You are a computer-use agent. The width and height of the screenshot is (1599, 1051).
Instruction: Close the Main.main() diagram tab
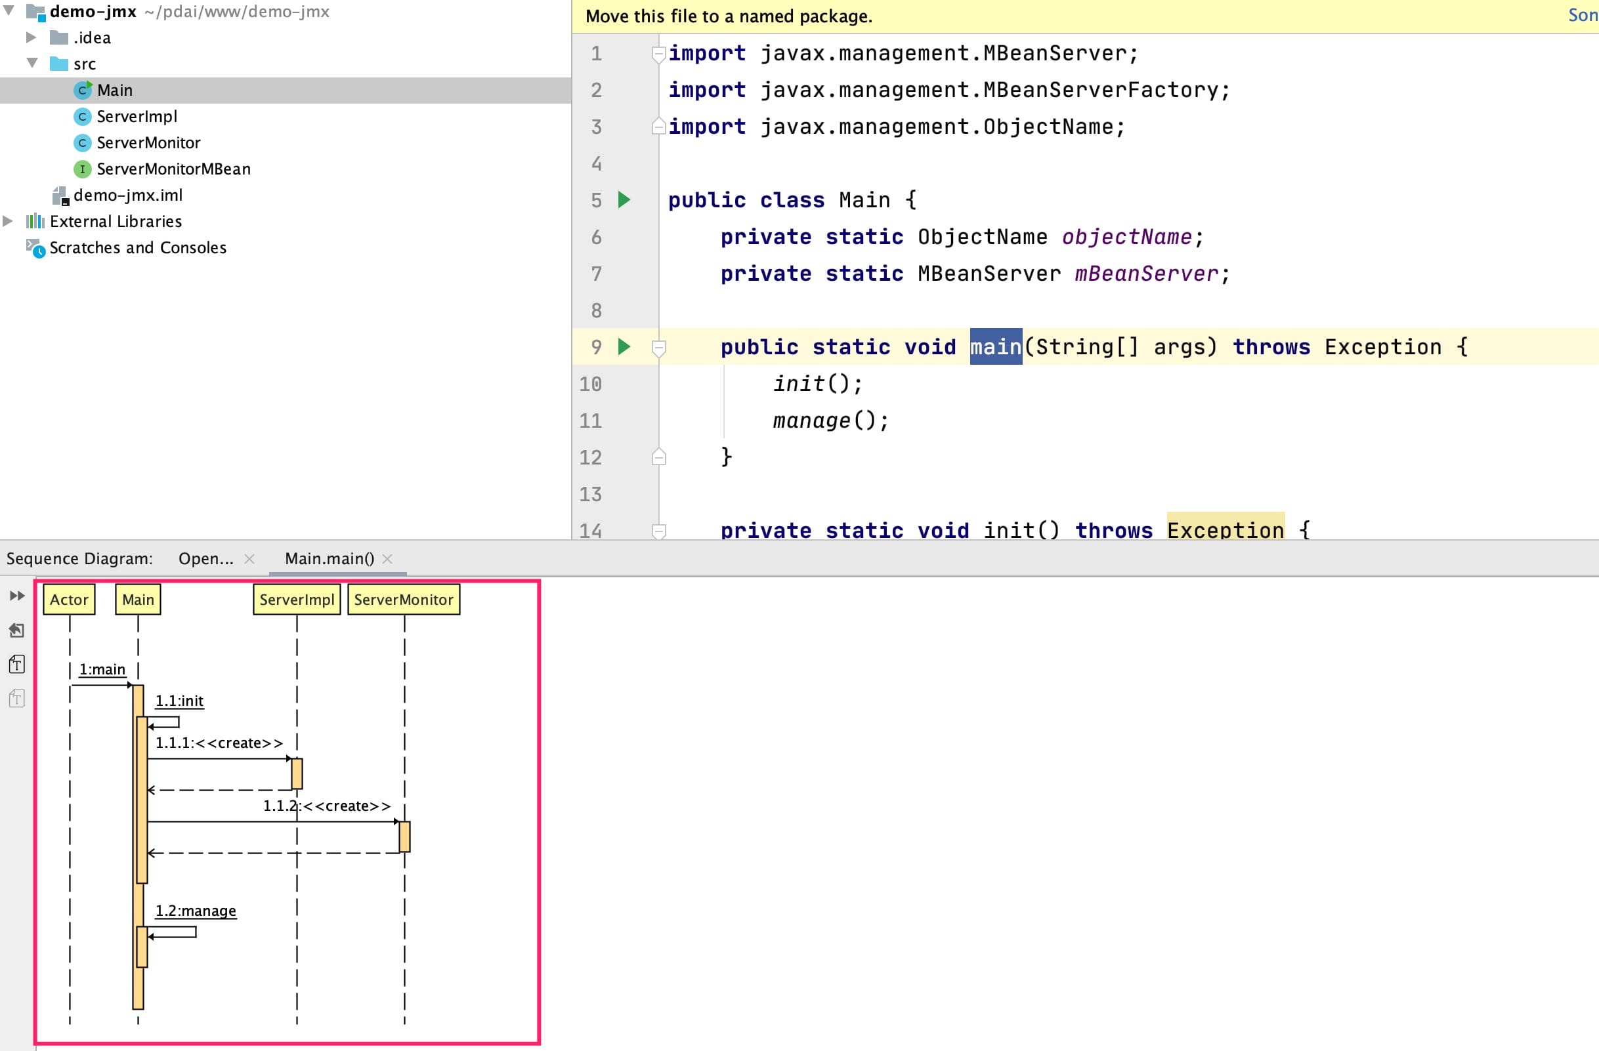click(387, 559)
